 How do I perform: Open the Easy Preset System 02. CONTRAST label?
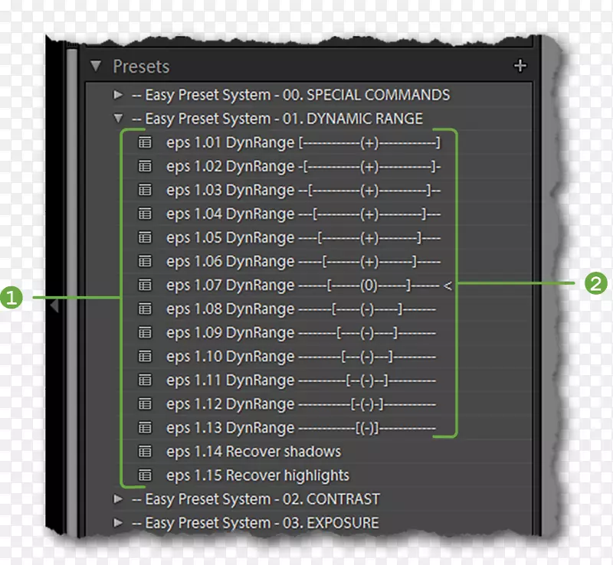pos(256,499)
